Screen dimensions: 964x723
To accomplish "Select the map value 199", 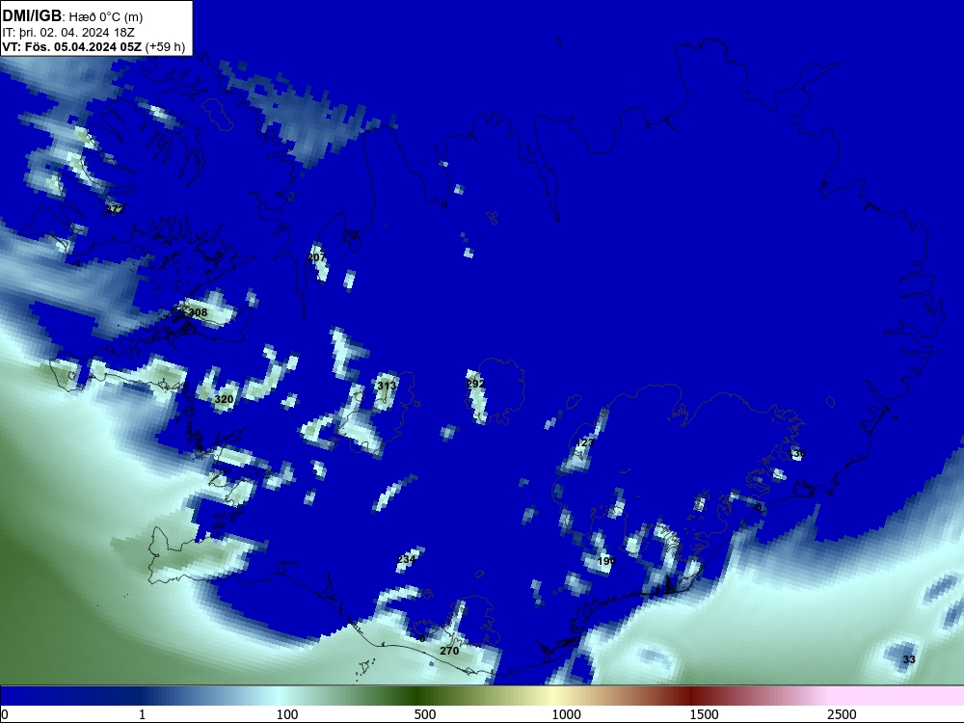I will [606, 561].
